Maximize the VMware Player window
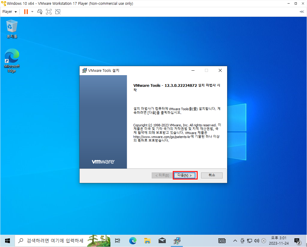 coord(296,4)
